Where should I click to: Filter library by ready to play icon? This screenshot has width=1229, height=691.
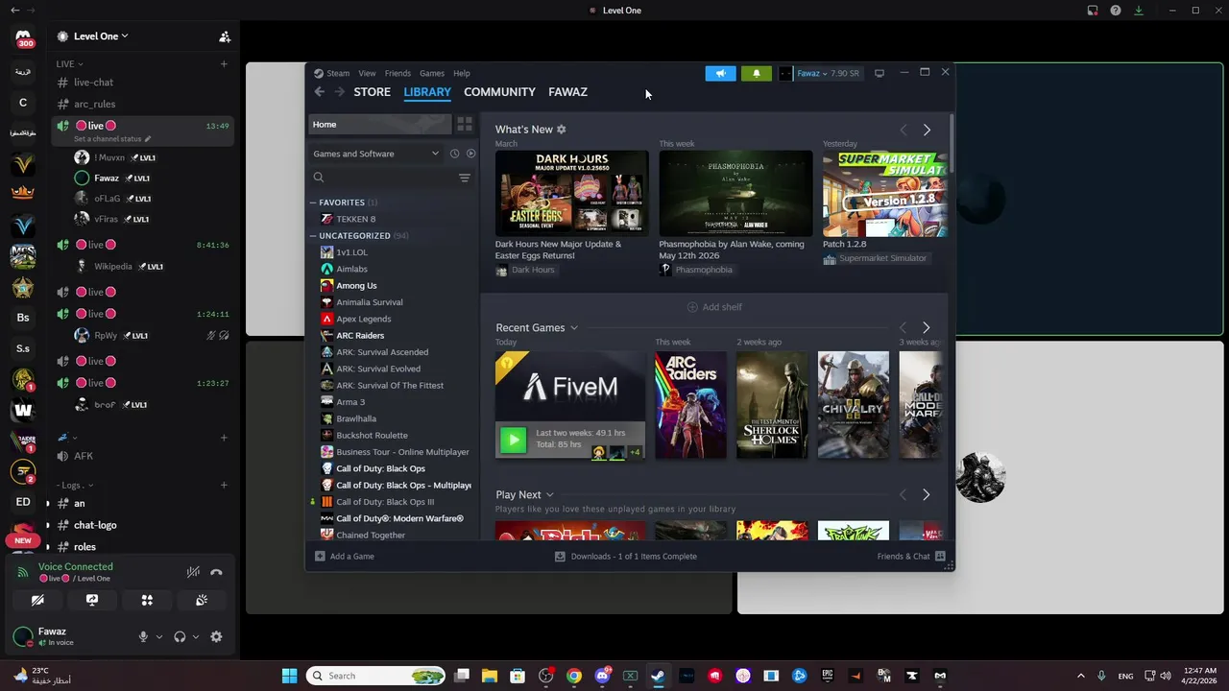pyautogui.click(x=470, y=154)
